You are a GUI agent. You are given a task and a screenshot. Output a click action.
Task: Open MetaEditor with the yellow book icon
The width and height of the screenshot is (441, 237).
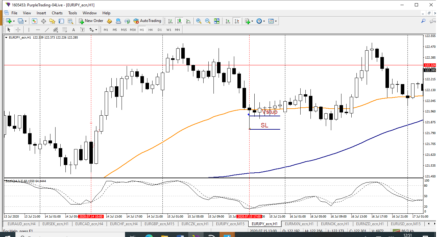click(x=109, y=21)
